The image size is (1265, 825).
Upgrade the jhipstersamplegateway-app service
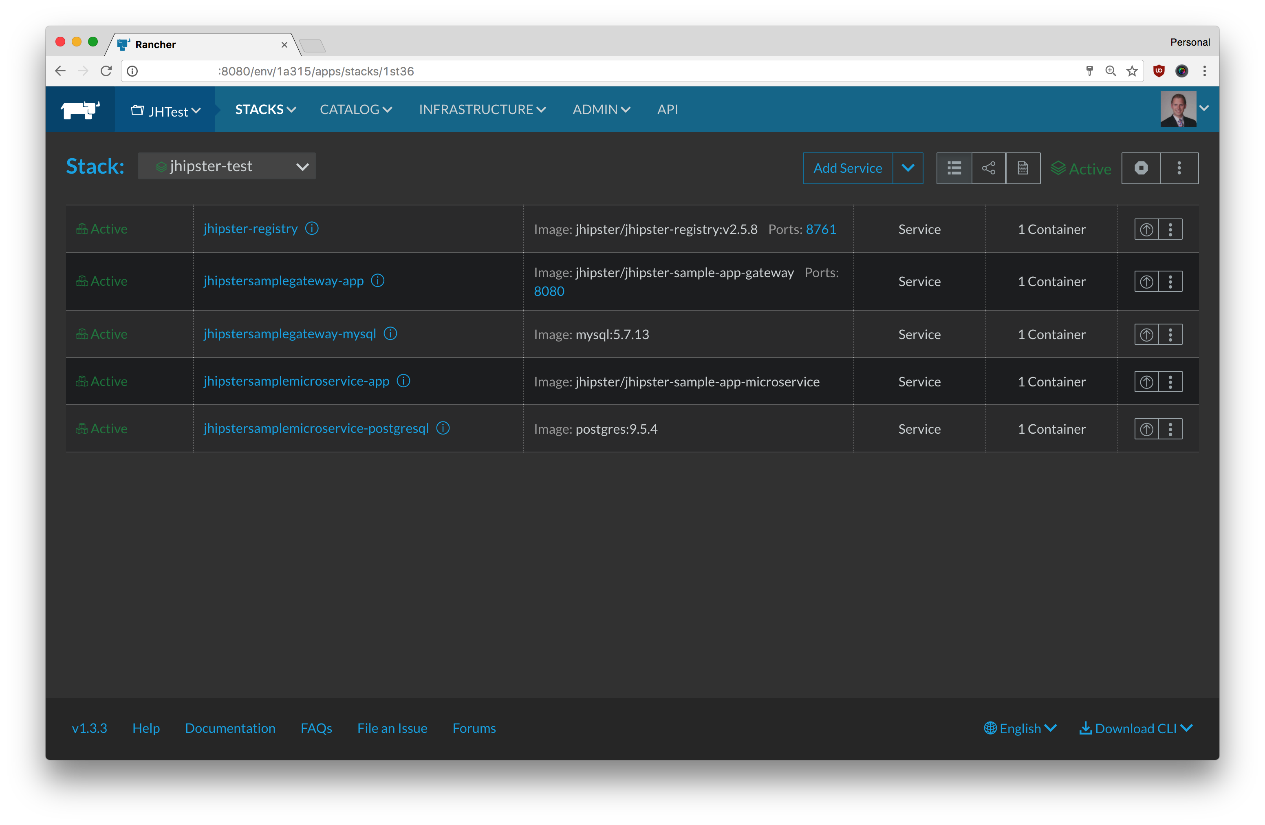point(1146,282)
